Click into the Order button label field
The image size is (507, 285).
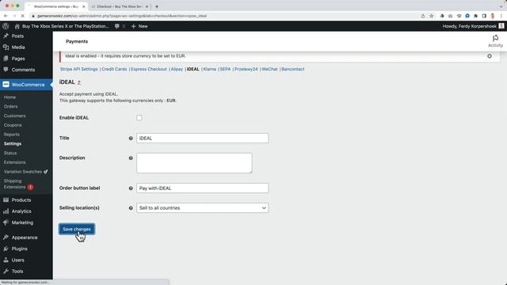203,188
